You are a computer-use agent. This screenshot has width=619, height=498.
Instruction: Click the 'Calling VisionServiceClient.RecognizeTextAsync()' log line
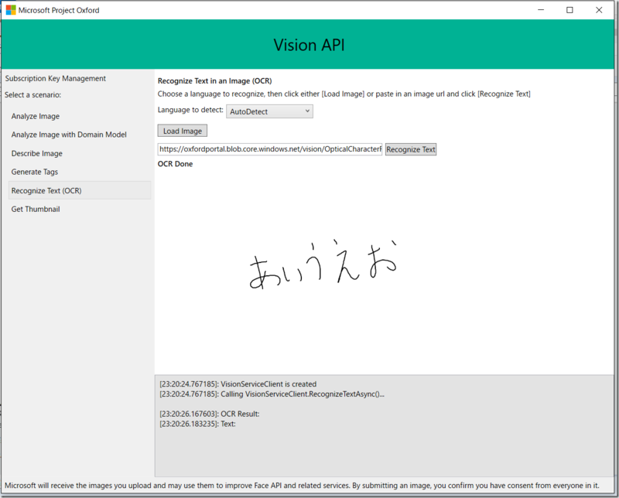(272, 394)
